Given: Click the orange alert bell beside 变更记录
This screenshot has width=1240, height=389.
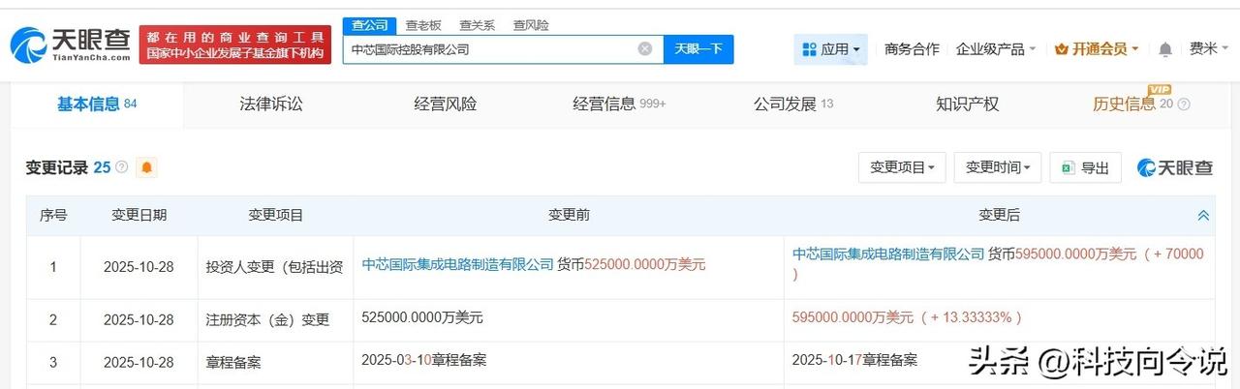Looking at the screenshot, I should [147, 167].
